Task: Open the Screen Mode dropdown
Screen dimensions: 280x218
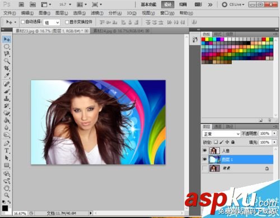Action: click(97, 4)
